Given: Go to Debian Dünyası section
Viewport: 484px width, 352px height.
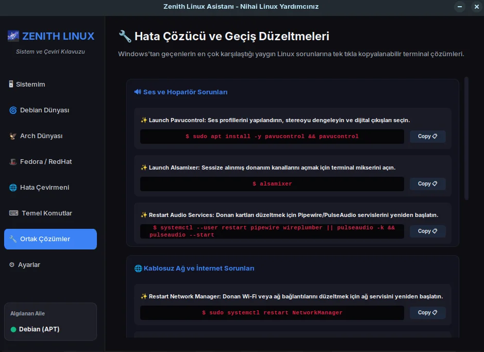Looking at the screenshot, I should click(x=51, y=110).
